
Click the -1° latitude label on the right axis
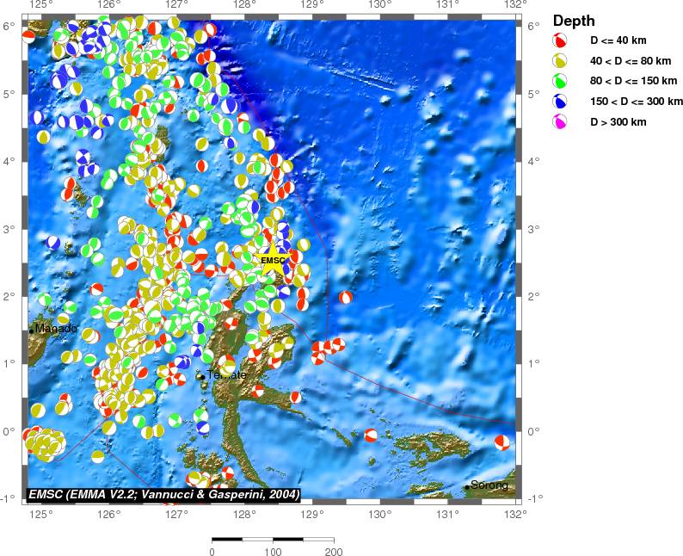tap(534, 498)
